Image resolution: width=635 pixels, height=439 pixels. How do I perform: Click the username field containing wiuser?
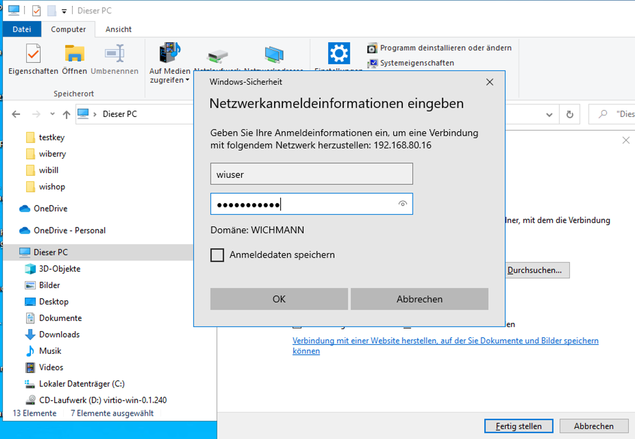(311, 174)
